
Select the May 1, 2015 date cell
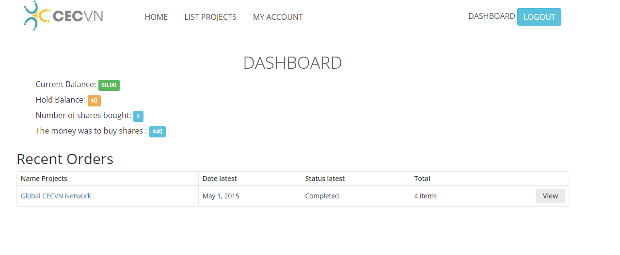(x=221, y=196)
